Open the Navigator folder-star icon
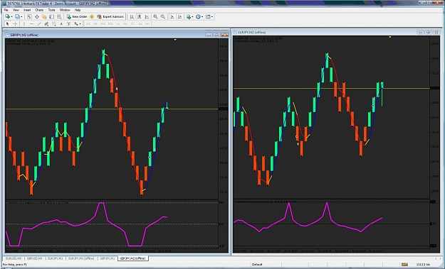This screenshot has height=269, width=445. tap(44, 17)
